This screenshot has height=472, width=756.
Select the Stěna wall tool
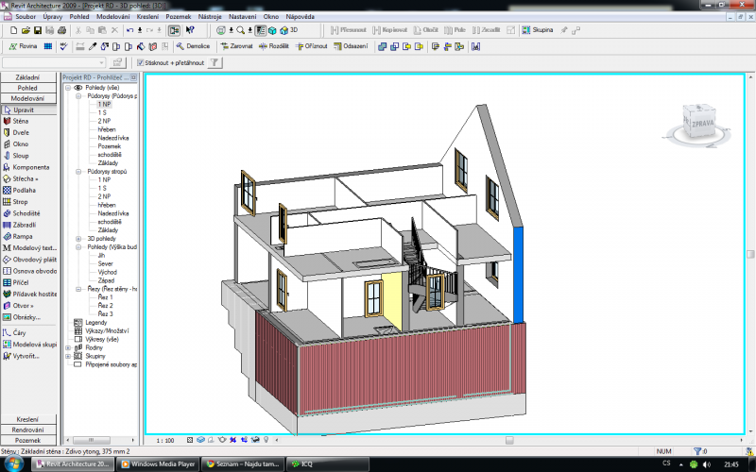pyautogui.click(x=21, y=121)
